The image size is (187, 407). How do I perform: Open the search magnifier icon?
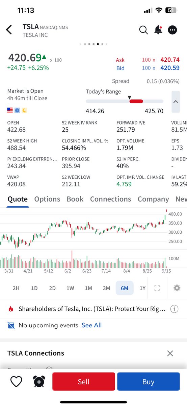tap(143, 30)
